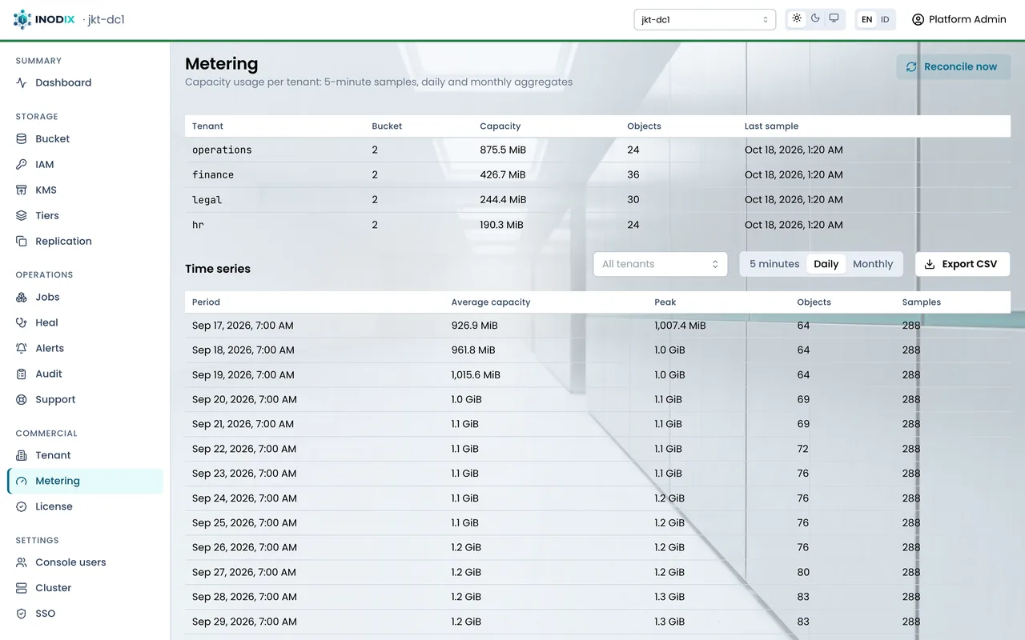The height and width of the screenshot is (640, 1025).
Task: Click the IAM key icon
Action: click(22, 164)
